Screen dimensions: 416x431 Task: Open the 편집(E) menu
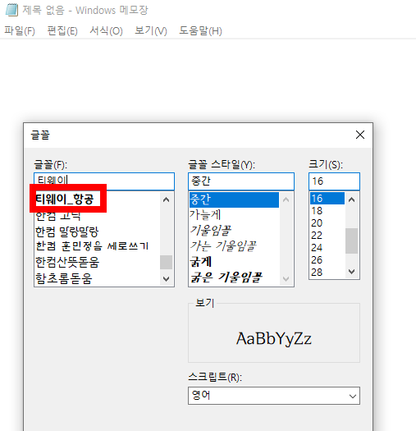click(x=62, y=30)
